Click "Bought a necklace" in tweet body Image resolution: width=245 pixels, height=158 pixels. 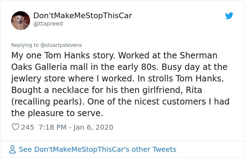[x=42, y=90]
